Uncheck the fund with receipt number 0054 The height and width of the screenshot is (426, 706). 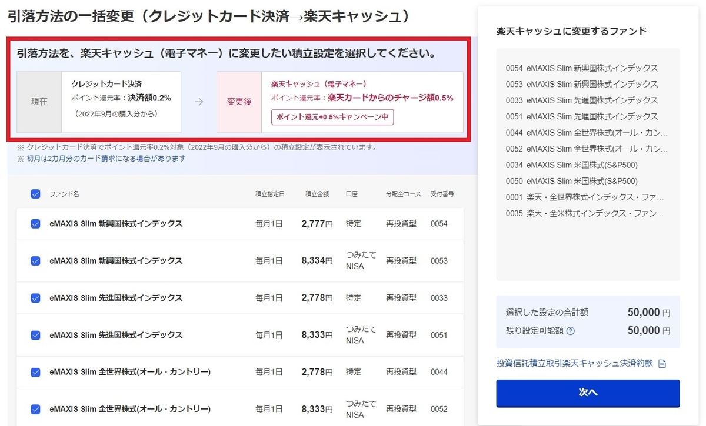(35, 224)
